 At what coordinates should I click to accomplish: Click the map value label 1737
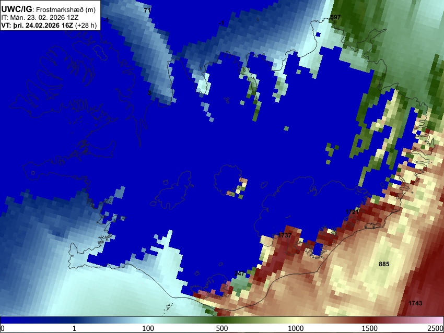285,235
